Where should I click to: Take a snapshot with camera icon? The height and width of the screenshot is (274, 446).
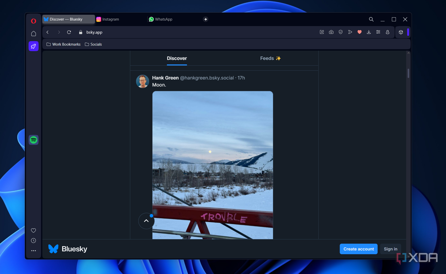(x=331, y=32)
